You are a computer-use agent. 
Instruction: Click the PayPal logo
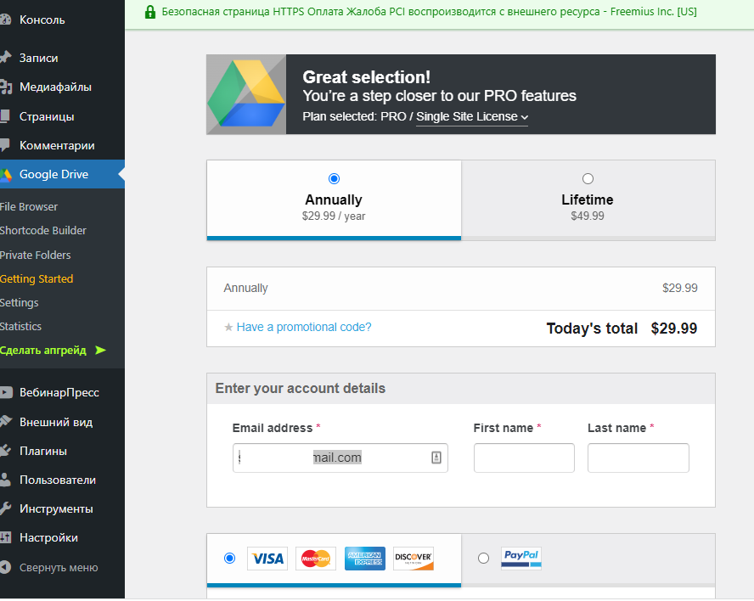pyautogui.click(x=521, y=559)
